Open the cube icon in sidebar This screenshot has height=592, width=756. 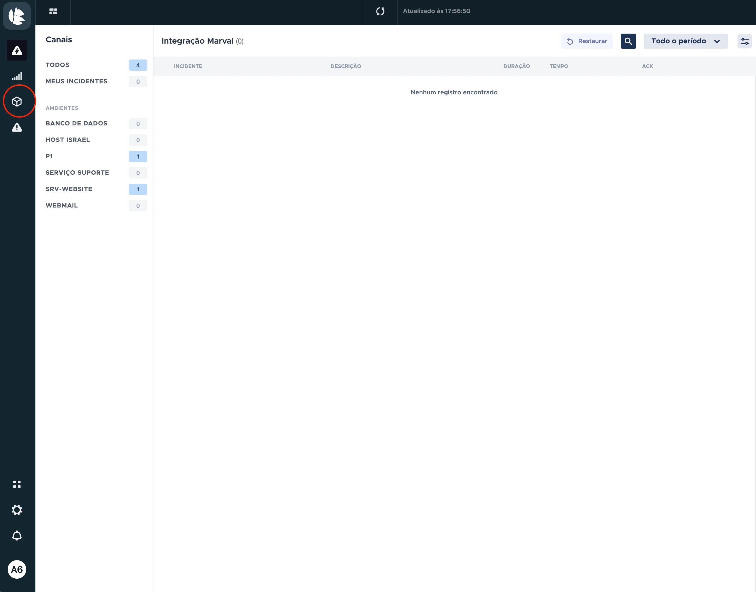click(x=17, y=102)
